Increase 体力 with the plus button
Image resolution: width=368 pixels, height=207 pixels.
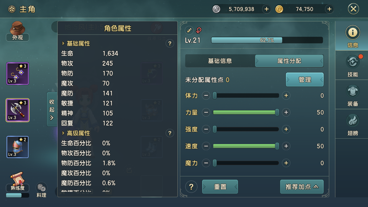click(286, 96)
